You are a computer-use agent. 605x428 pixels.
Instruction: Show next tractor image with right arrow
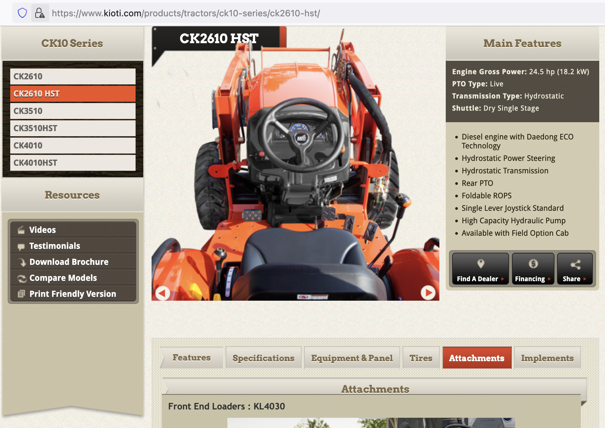click(x=428, y=293)
